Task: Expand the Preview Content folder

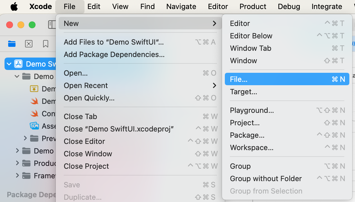Action: click(x=25, y=138)
